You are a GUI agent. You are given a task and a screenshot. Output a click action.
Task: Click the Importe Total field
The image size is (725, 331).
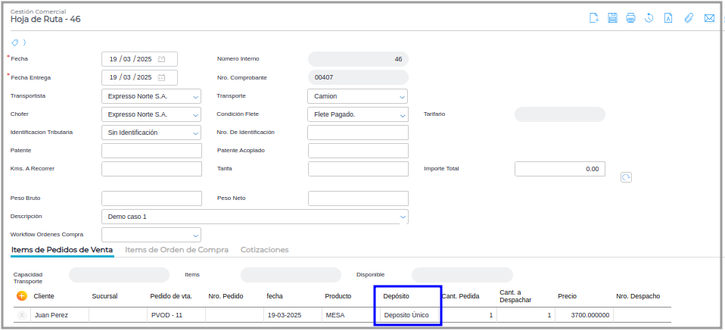tap(560, 169)
